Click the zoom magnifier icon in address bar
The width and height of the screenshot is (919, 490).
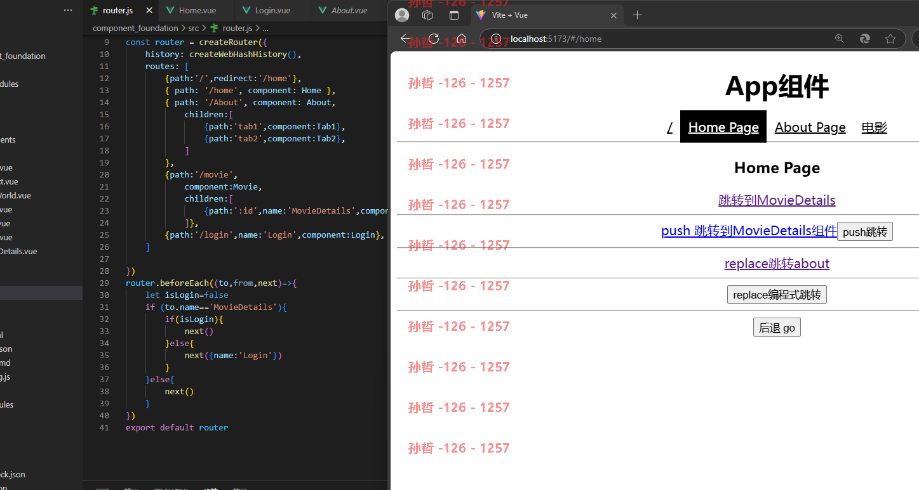coord(840,39)
